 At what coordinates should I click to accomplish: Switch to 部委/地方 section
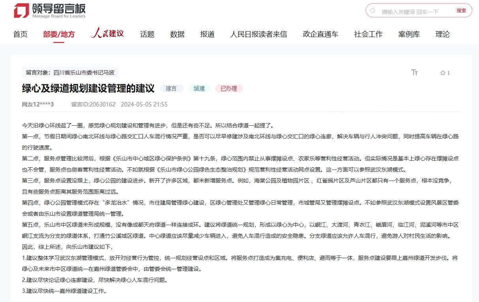(58, 34)
